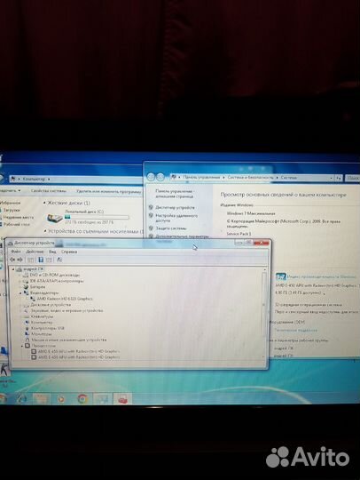
Task: Open the Справка menu
Action: pos(69,252)
